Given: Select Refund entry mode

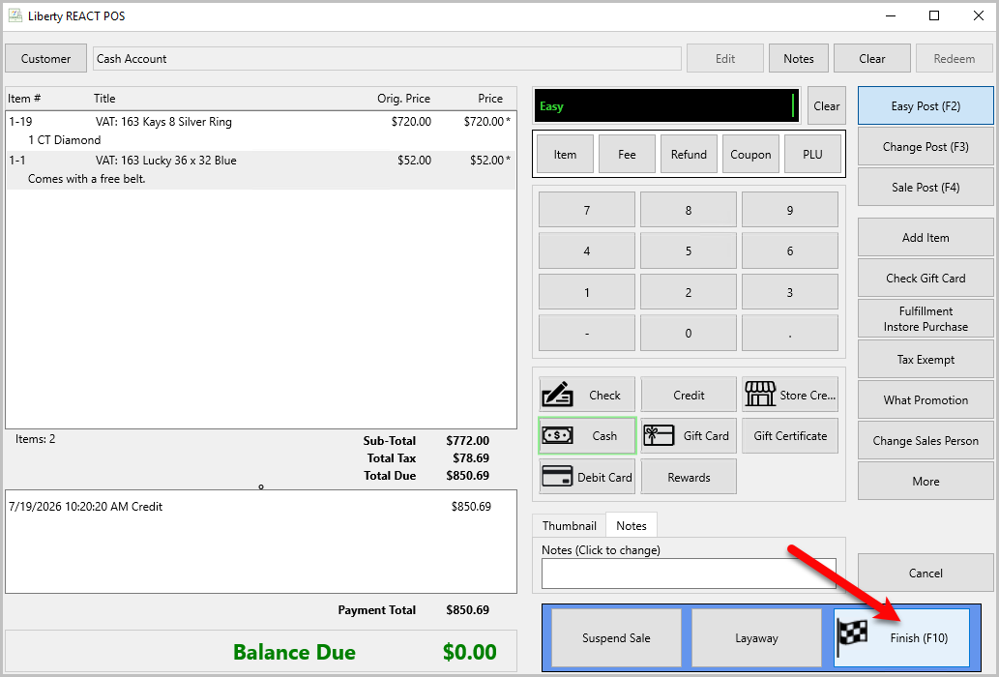Looking at the screenshot, I should pyautogui.click(x=689, y=154).
